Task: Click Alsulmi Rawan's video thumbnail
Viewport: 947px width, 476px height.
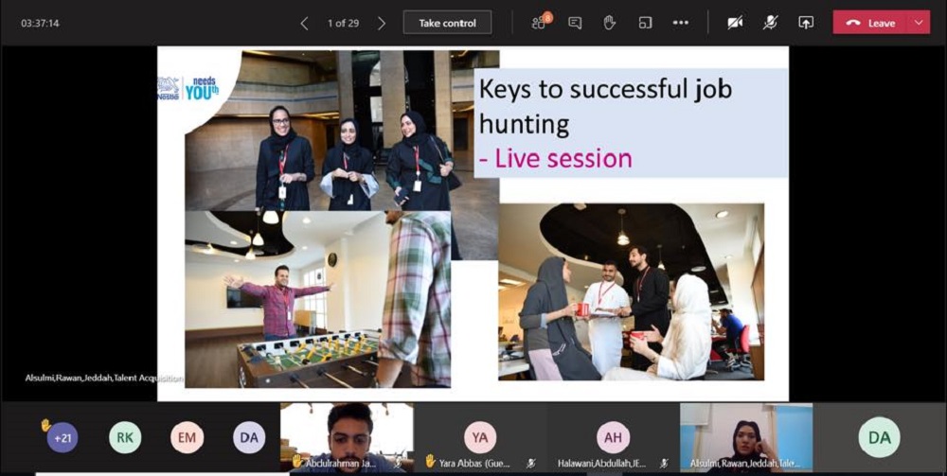Action: [x=745, y=435]
